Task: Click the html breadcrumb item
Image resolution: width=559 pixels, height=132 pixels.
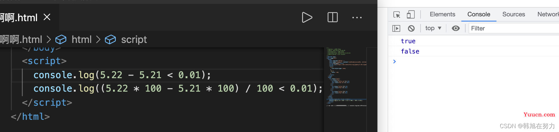Action: pos(81,39)
